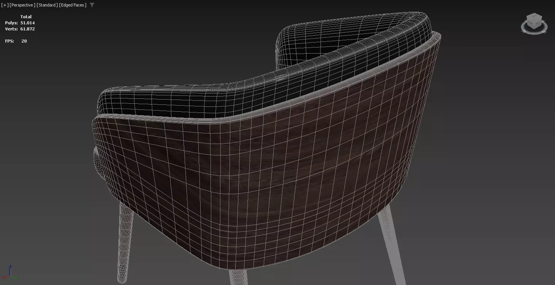This screenshot has width=555, height=285.
Task: Open the [+] viewport general menu
Action: pos(5,5)
